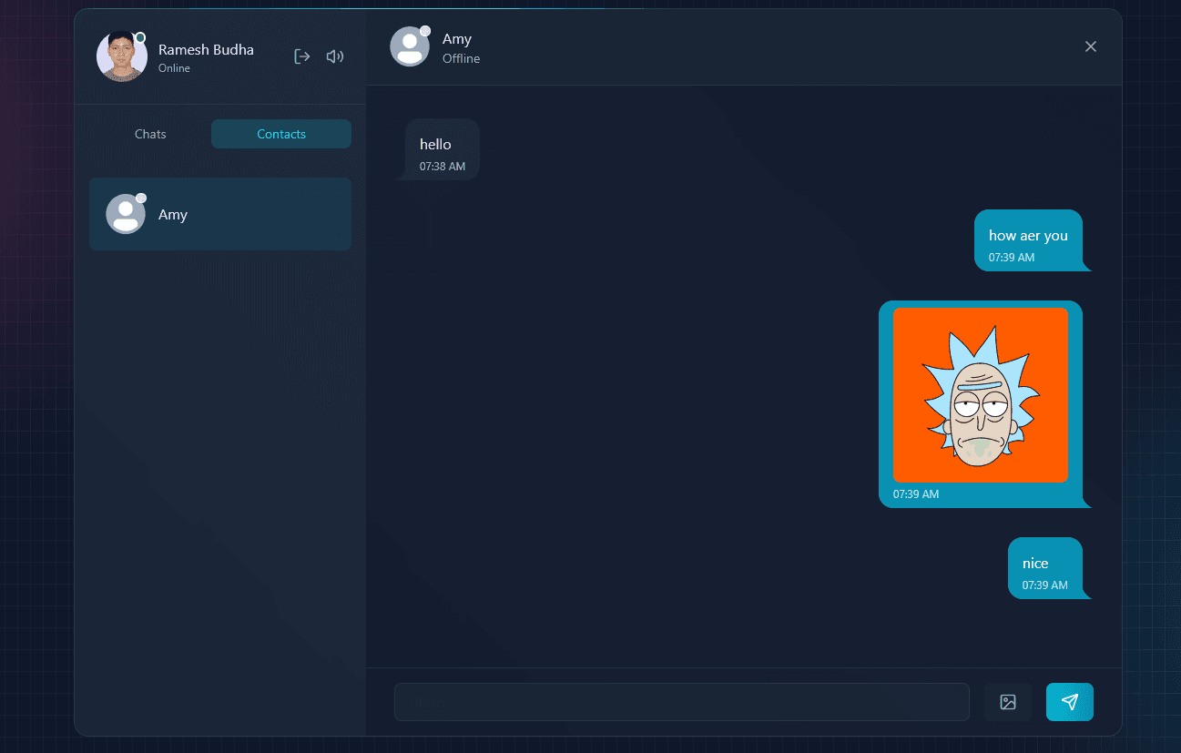Click the message input field
The image size is (1181, 753).
tap(681, 701)
